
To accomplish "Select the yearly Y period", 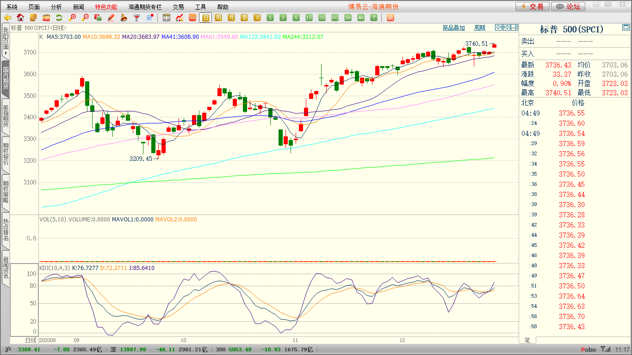I will pyautogui.click(x=374, y=18).
